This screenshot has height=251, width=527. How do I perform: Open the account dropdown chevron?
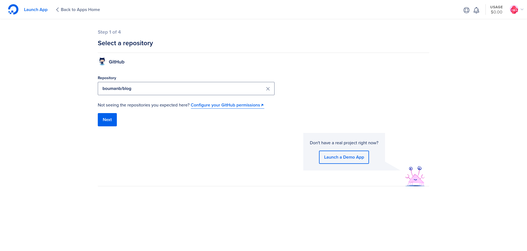[522, 9]
